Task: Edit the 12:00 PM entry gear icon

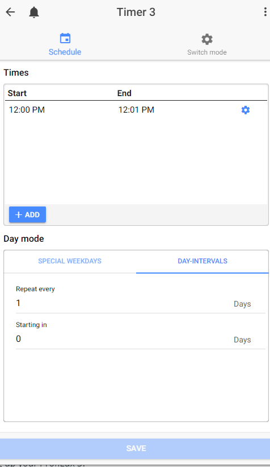Action: [246, 110]
